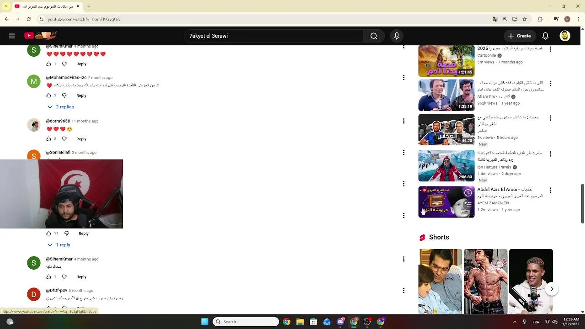
Task: Open the Cartoonile 1:21:45 video thumbnail
Action: 447,61
